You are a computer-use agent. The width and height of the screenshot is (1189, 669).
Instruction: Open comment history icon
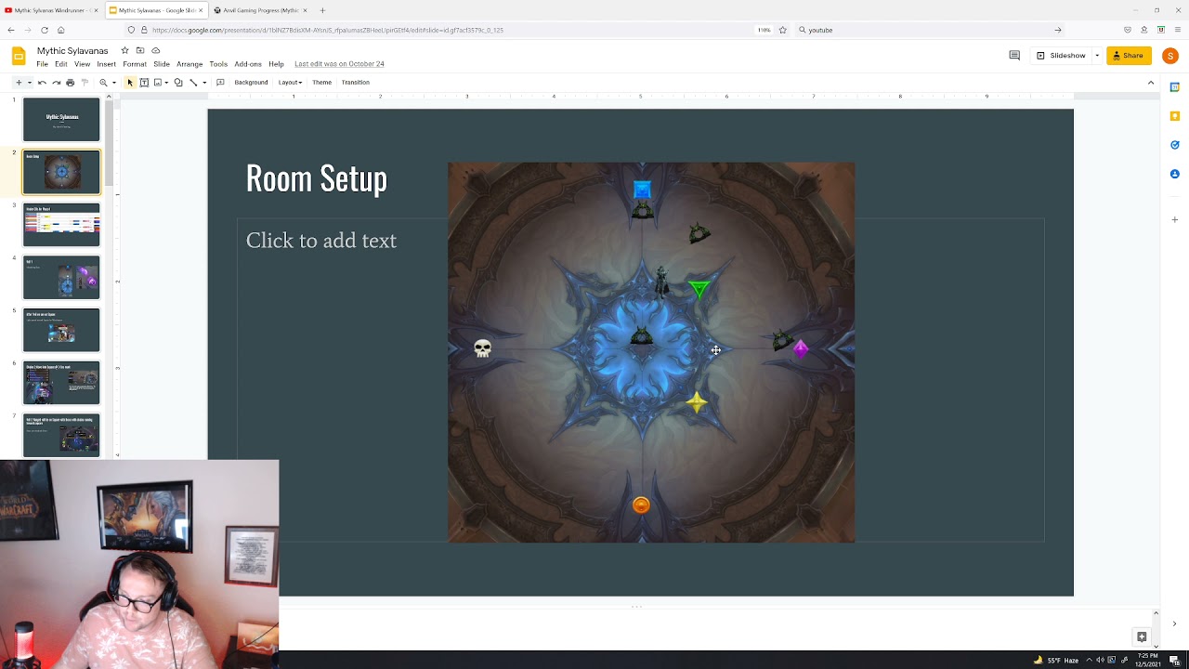pos(1014,56)
